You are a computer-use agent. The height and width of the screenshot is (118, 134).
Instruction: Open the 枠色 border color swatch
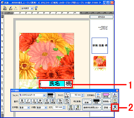[x=97, y=101]
